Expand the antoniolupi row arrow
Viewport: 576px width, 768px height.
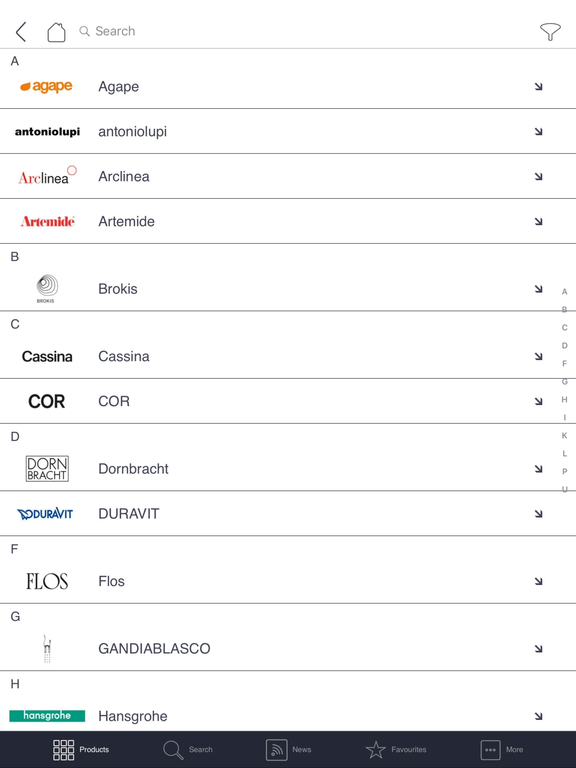[x=538, y=132]
